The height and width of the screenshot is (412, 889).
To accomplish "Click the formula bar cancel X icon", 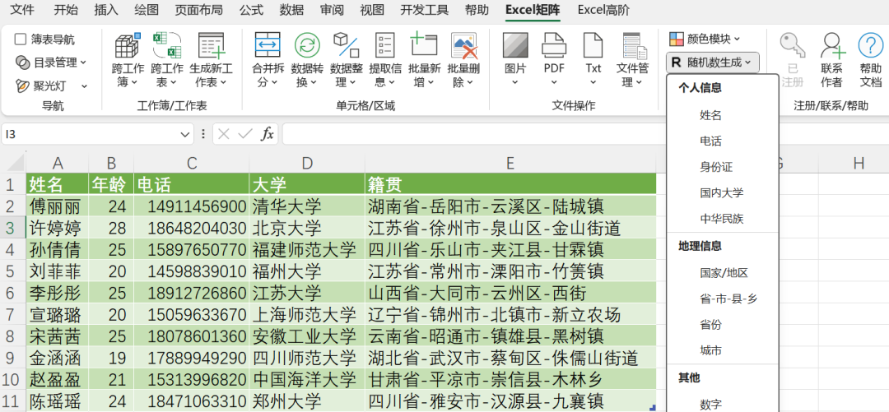I will point(224,134).
